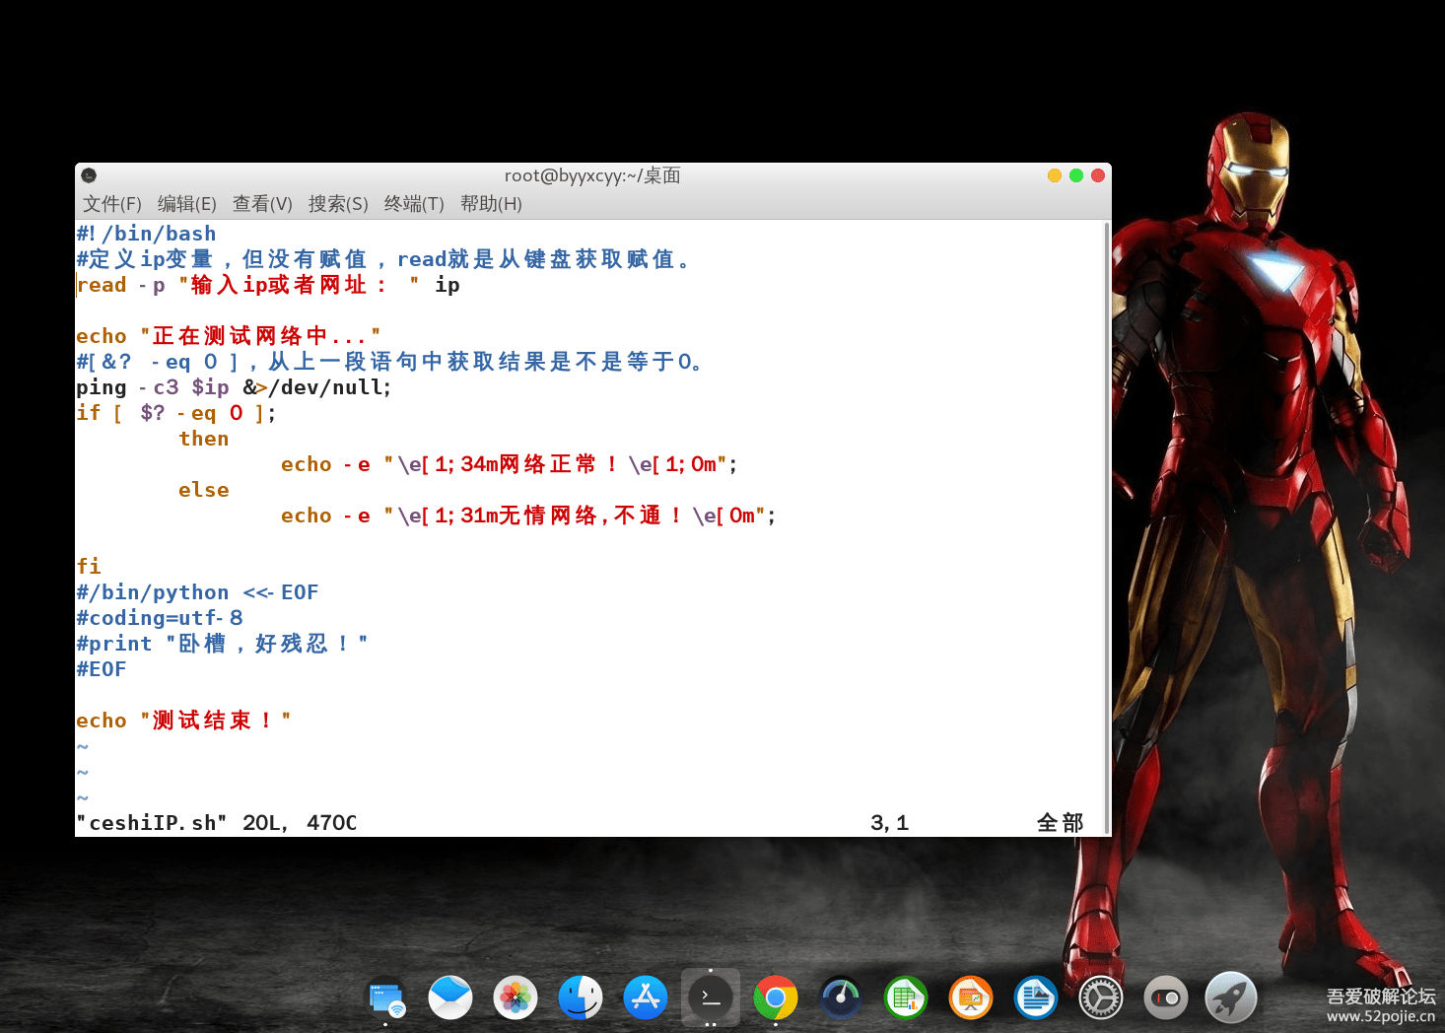This screenshot has height=1033, width=1445.
Task: Click the toggle-switch tweak tool dock icon
Action: click(x=1166, y=999)
